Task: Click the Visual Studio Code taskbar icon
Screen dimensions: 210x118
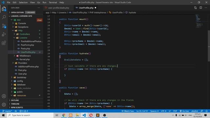Action: click(84, 115)
